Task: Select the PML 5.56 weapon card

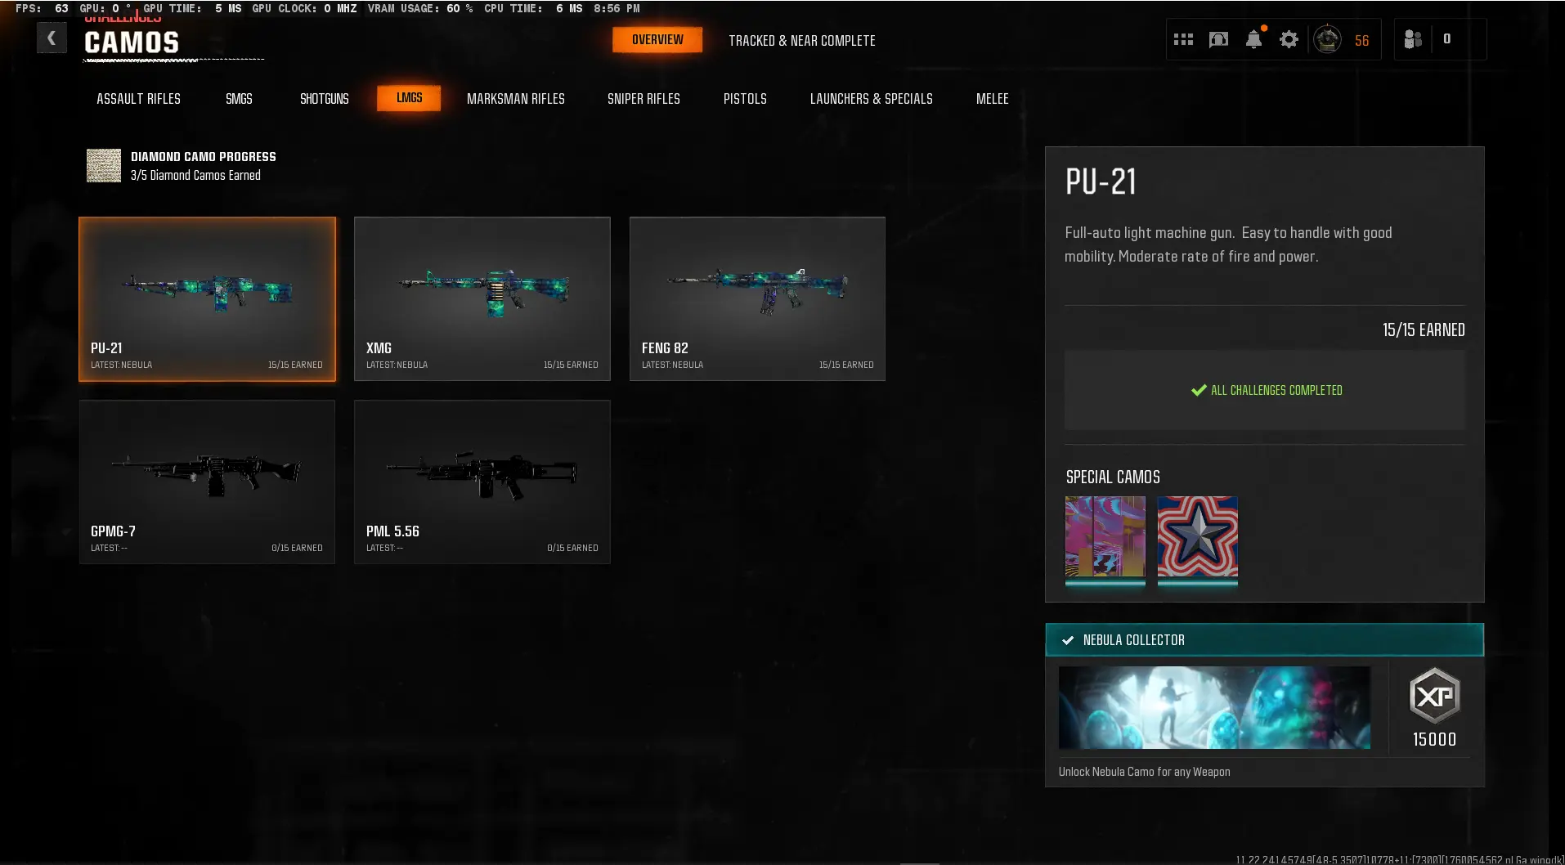Action: (482, 482)
